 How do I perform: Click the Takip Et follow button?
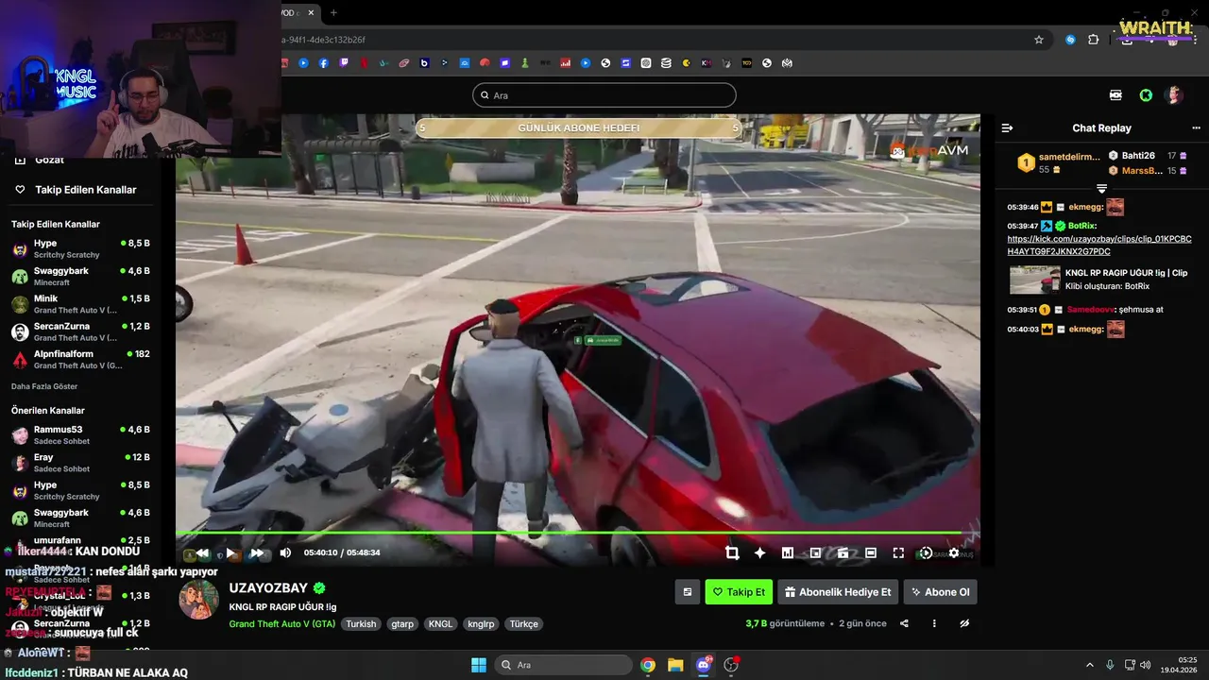point(739,592)
